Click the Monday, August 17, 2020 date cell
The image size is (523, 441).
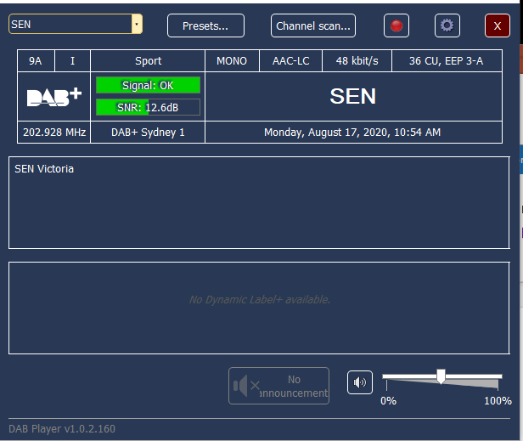[353, 133]
